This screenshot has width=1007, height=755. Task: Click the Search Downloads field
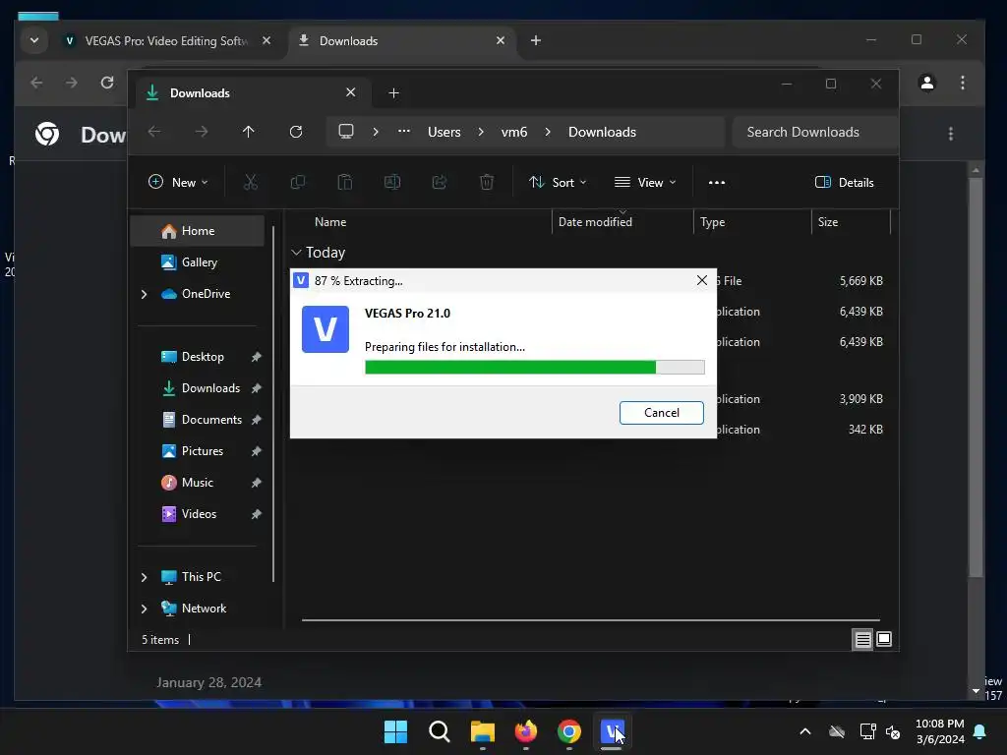[x=815, y=132]
